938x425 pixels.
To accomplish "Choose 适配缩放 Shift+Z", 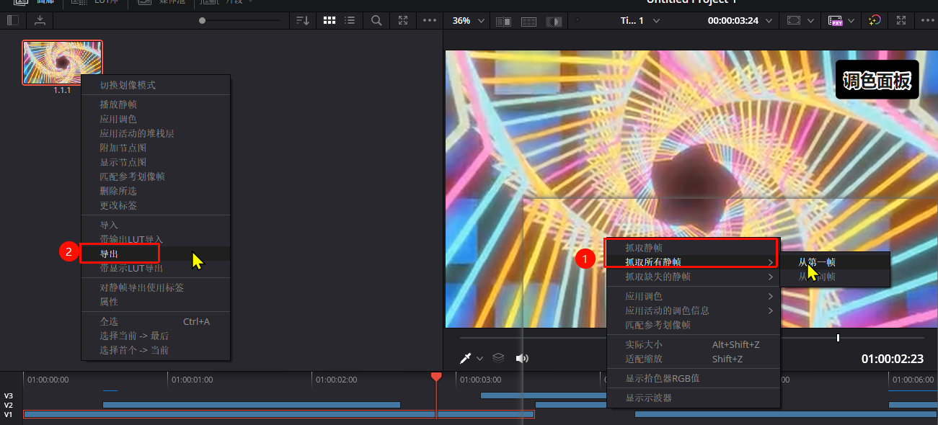I will [x=694, y=359].
